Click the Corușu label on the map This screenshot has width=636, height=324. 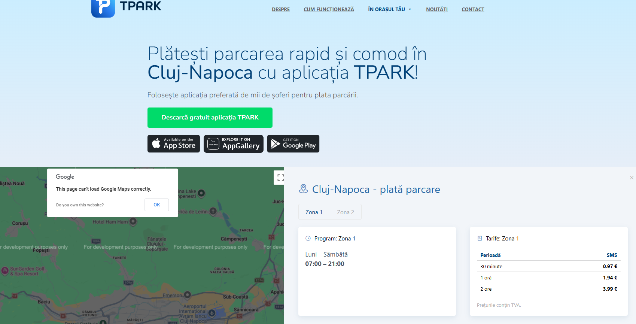(x=20, y=223)
